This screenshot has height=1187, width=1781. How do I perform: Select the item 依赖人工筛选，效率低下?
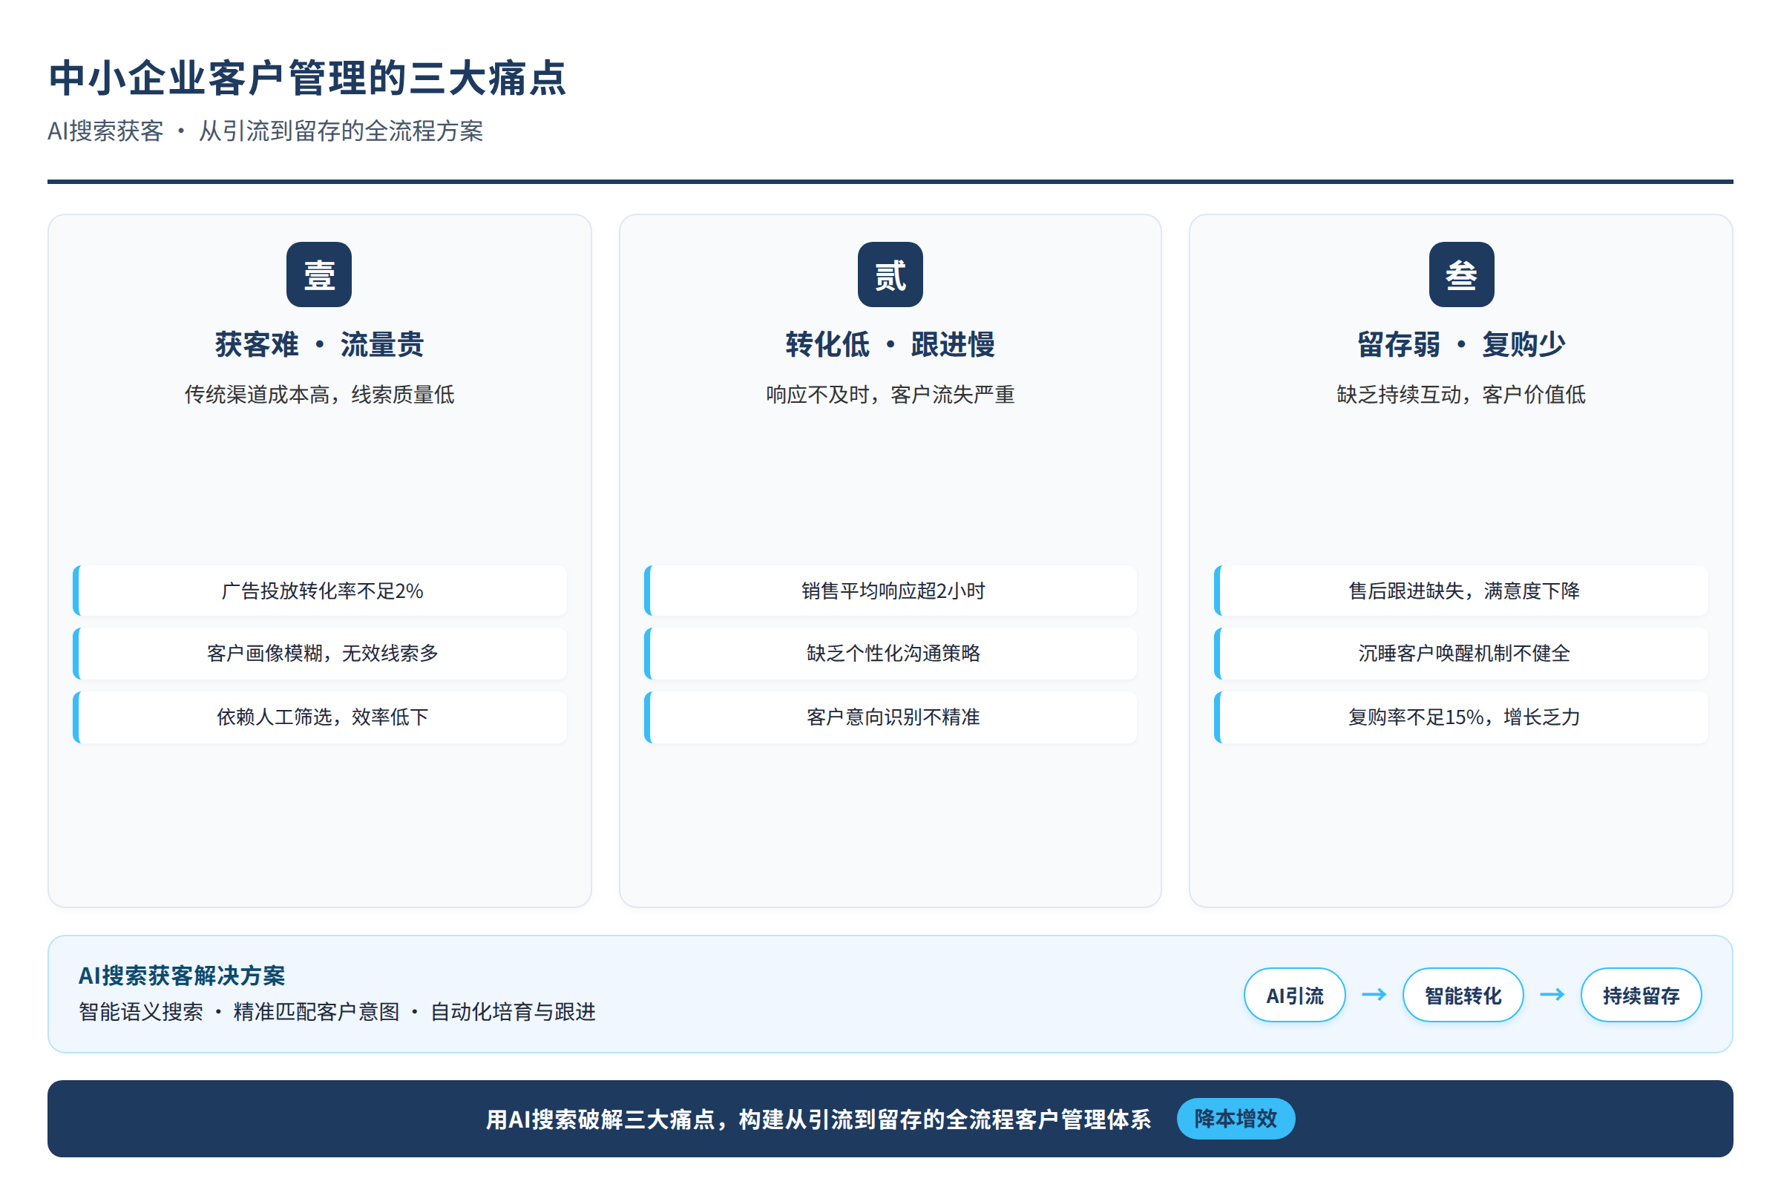pos(320,717)
